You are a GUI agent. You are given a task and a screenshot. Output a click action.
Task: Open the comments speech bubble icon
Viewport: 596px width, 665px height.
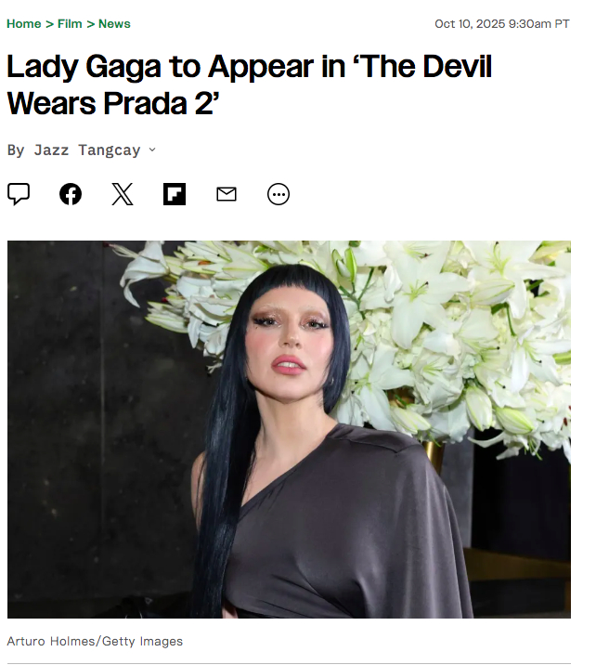tap(19, 194)
